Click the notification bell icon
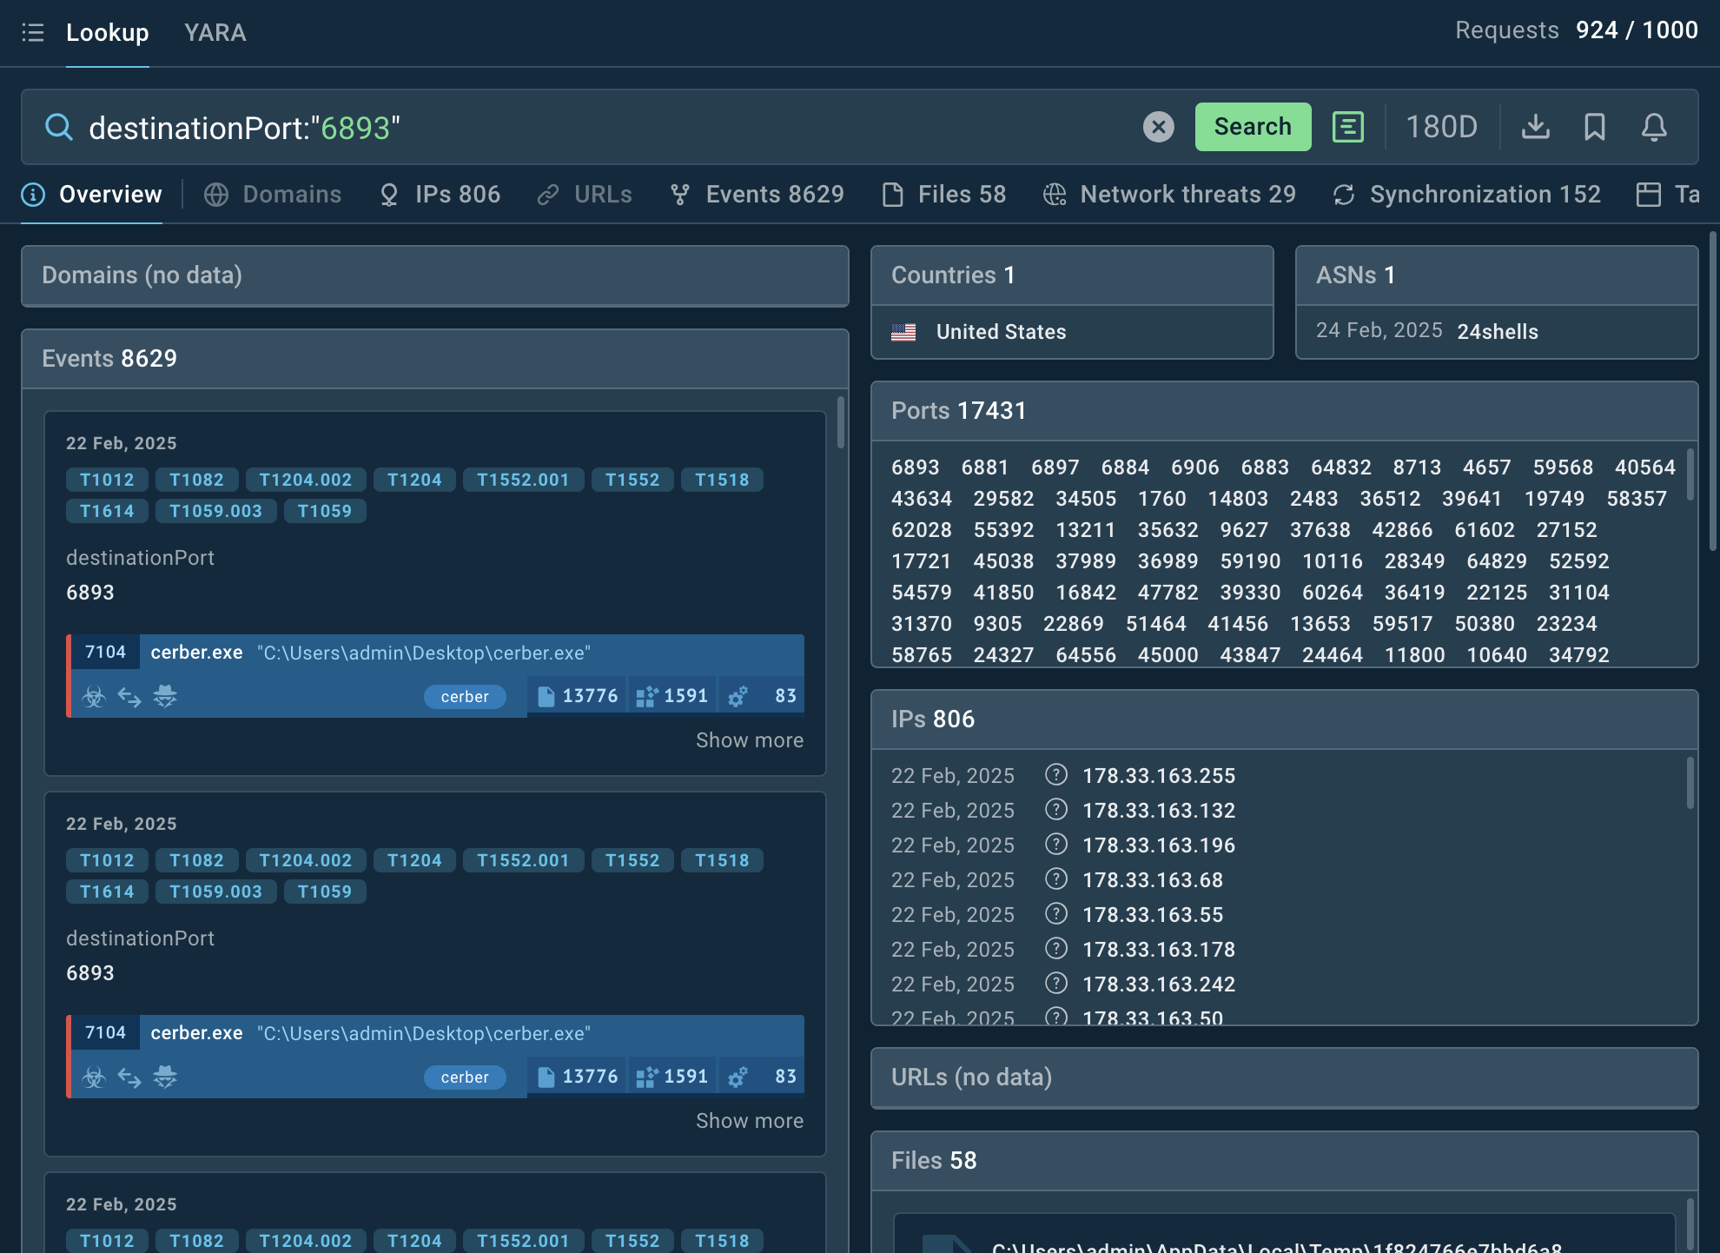The image size is (1720, 1253). tap(1654, 128)
